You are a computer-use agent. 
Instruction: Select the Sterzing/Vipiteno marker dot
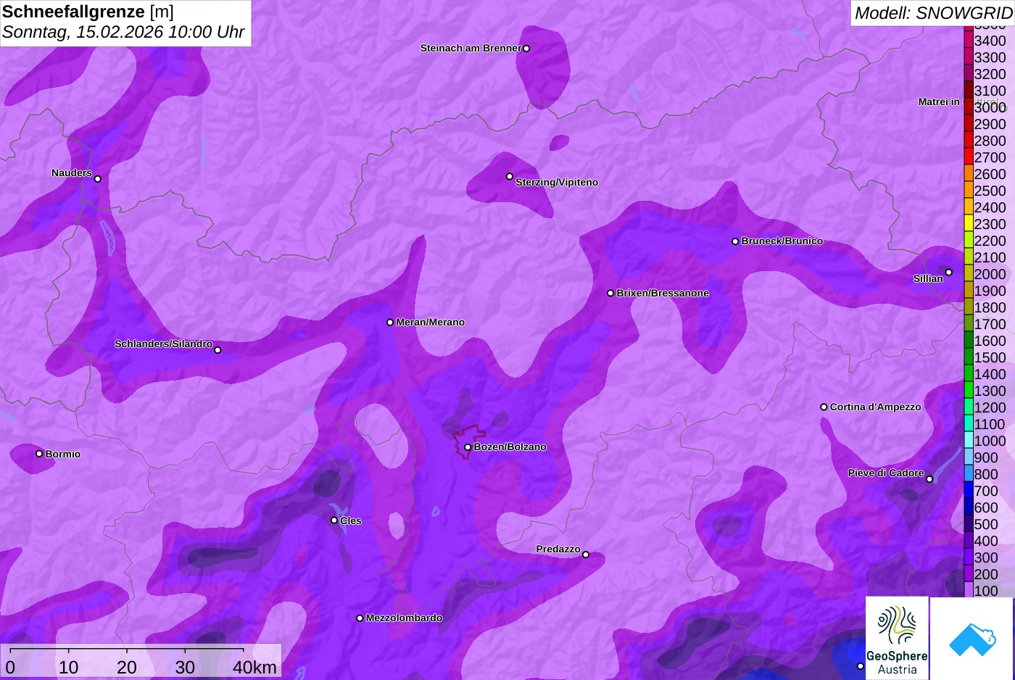coord(510,176)
